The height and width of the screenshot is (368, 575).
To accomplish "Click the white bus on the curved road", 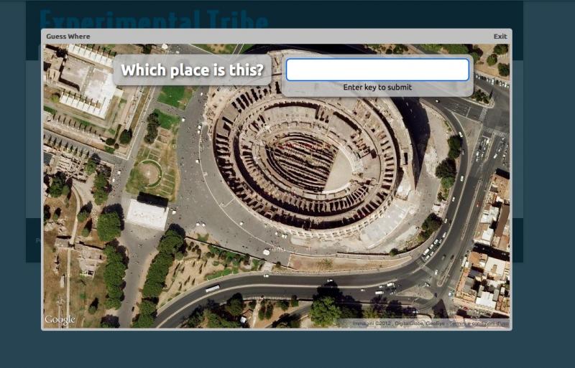I will click(212, 288).
